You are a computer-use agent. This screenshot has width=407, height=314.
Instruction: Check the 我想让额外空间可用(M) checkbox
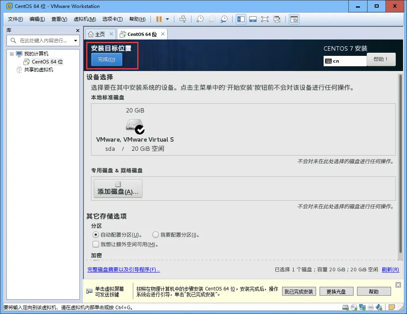tap(96, 244)
